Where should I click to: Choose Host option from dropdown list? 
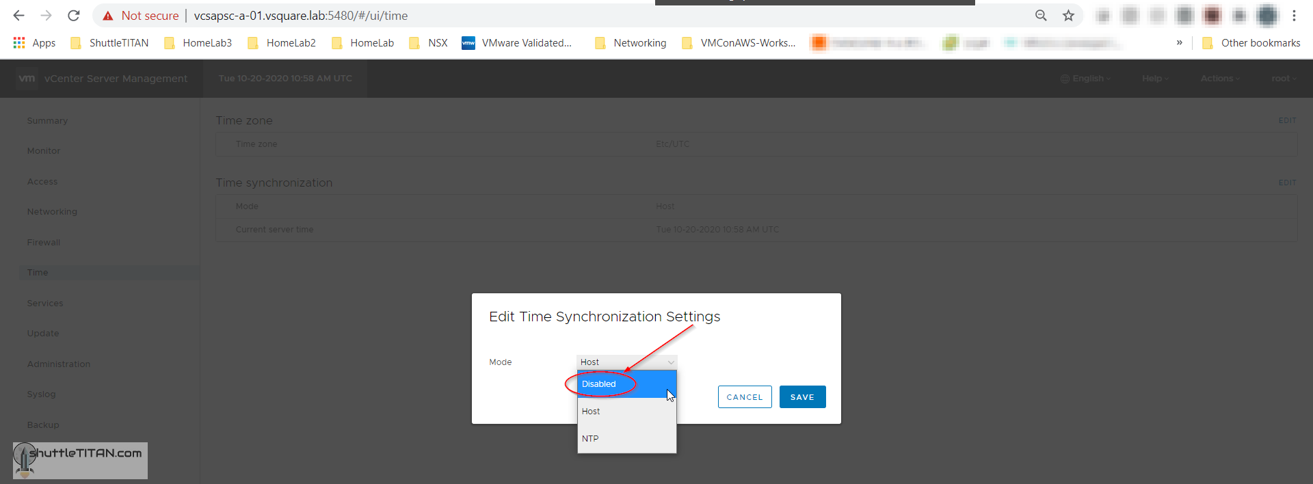pyautogui.click(x=591, y=411)
